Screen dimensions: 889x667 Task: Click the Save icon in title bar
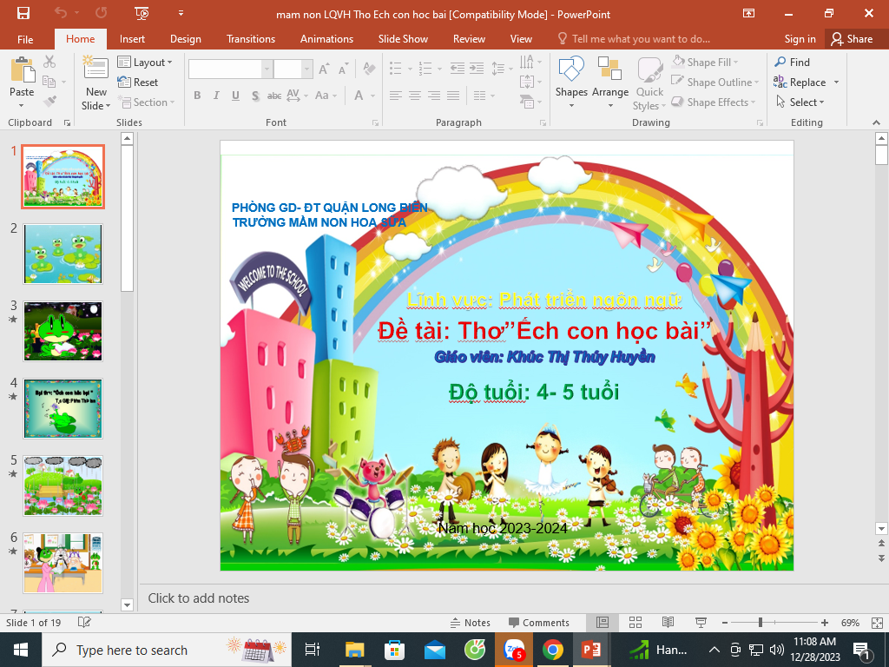(23, 13)
